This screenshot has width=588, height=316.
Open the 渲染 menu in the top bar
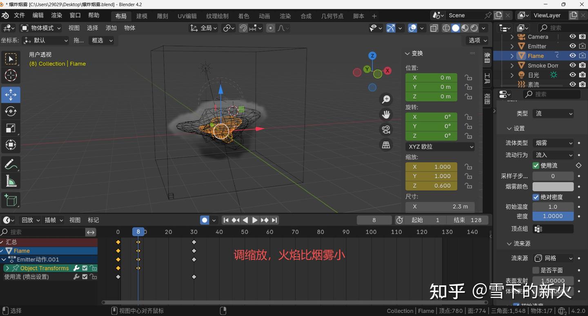pyautogui.click(x=56, y=16)
